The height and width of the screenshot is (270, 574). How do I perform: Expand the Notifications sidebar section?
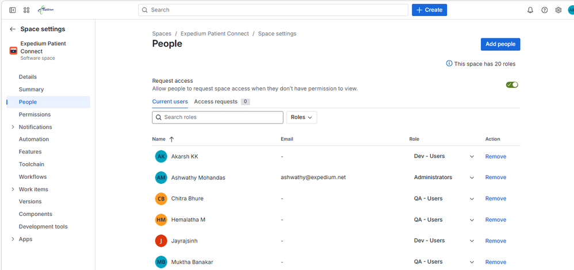pos(13,127)
